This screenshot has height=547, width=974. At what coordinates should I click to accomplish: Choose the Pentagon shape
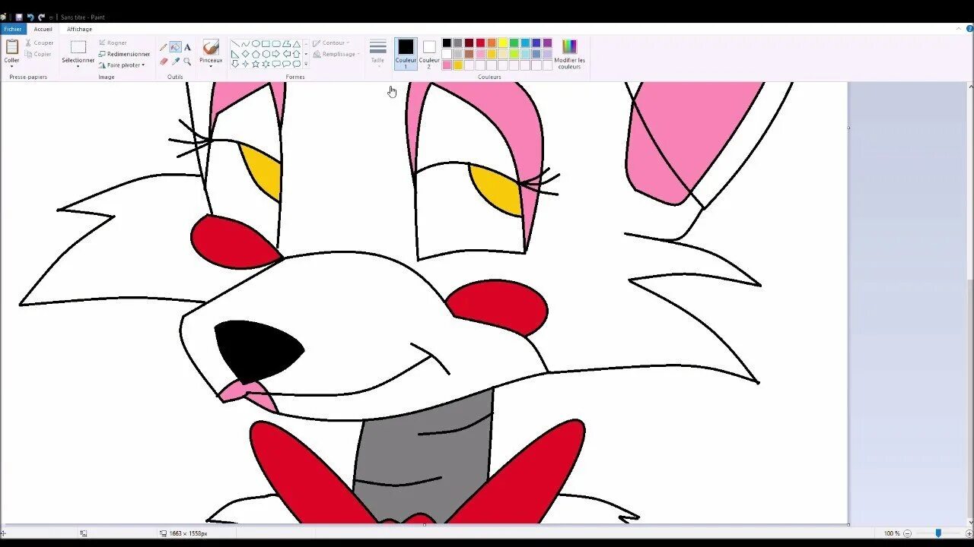point(256,54)
